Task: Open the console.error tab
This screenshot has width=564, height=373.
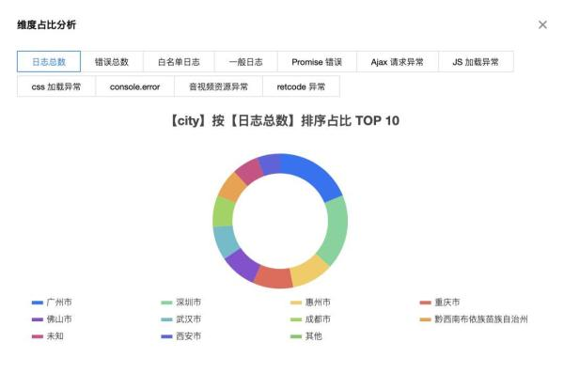Action: [134, 86]
